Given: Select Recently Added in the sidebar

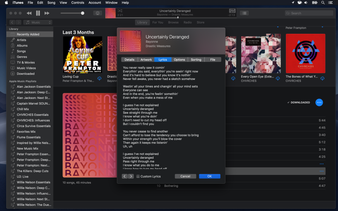Looking at the screenshot, I should [x=30, y=34].
